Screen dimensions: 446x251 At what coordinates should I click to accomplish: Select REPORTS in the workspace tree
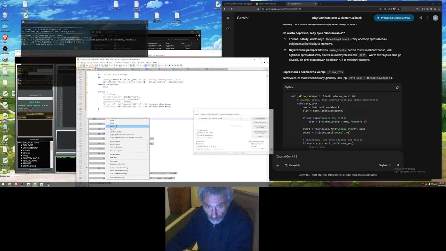point(27,163)
